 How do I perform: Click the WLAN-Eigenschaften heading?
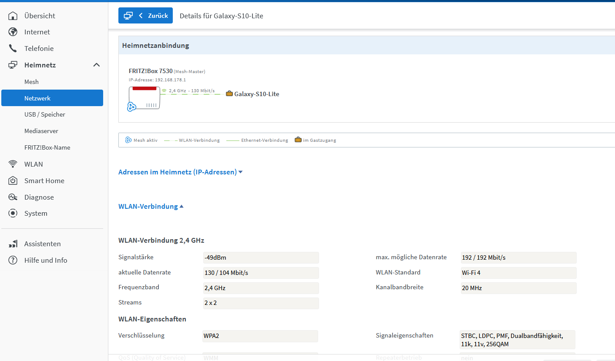(152, 319)
